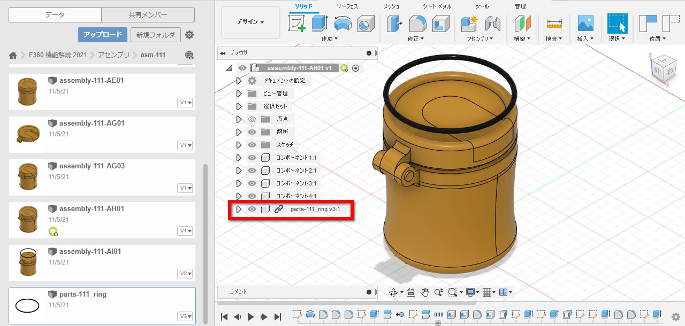Hide parts-111_ring v3:1 component
Viewport: 685px width, 326px height.
[x=252, y=209]
